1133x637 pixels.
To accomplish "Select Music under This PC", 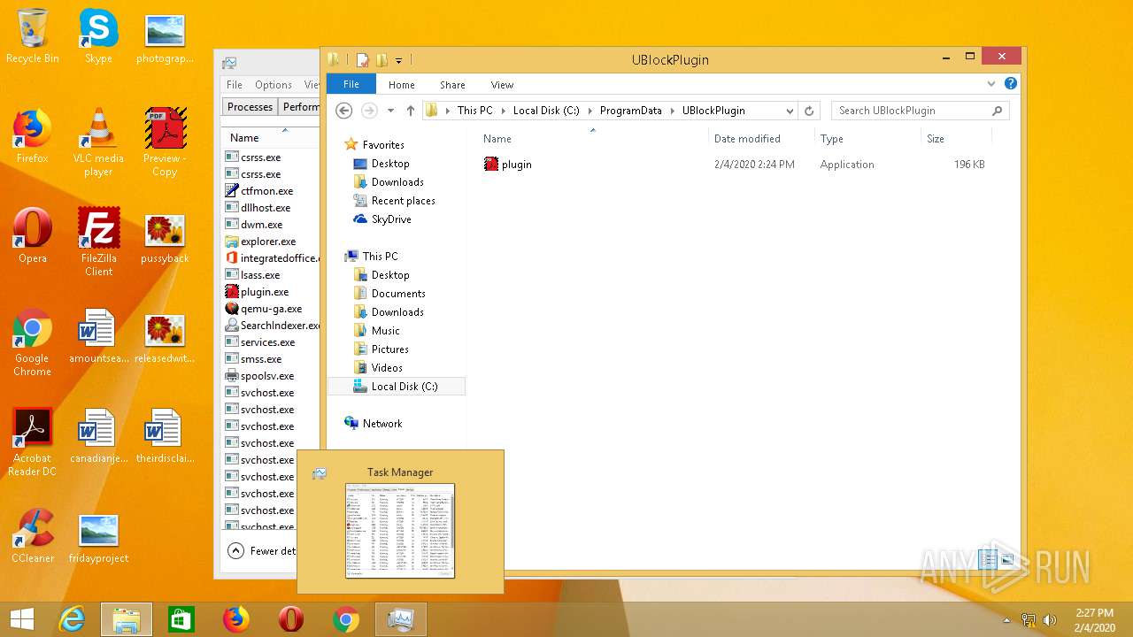I will (385, 331).
